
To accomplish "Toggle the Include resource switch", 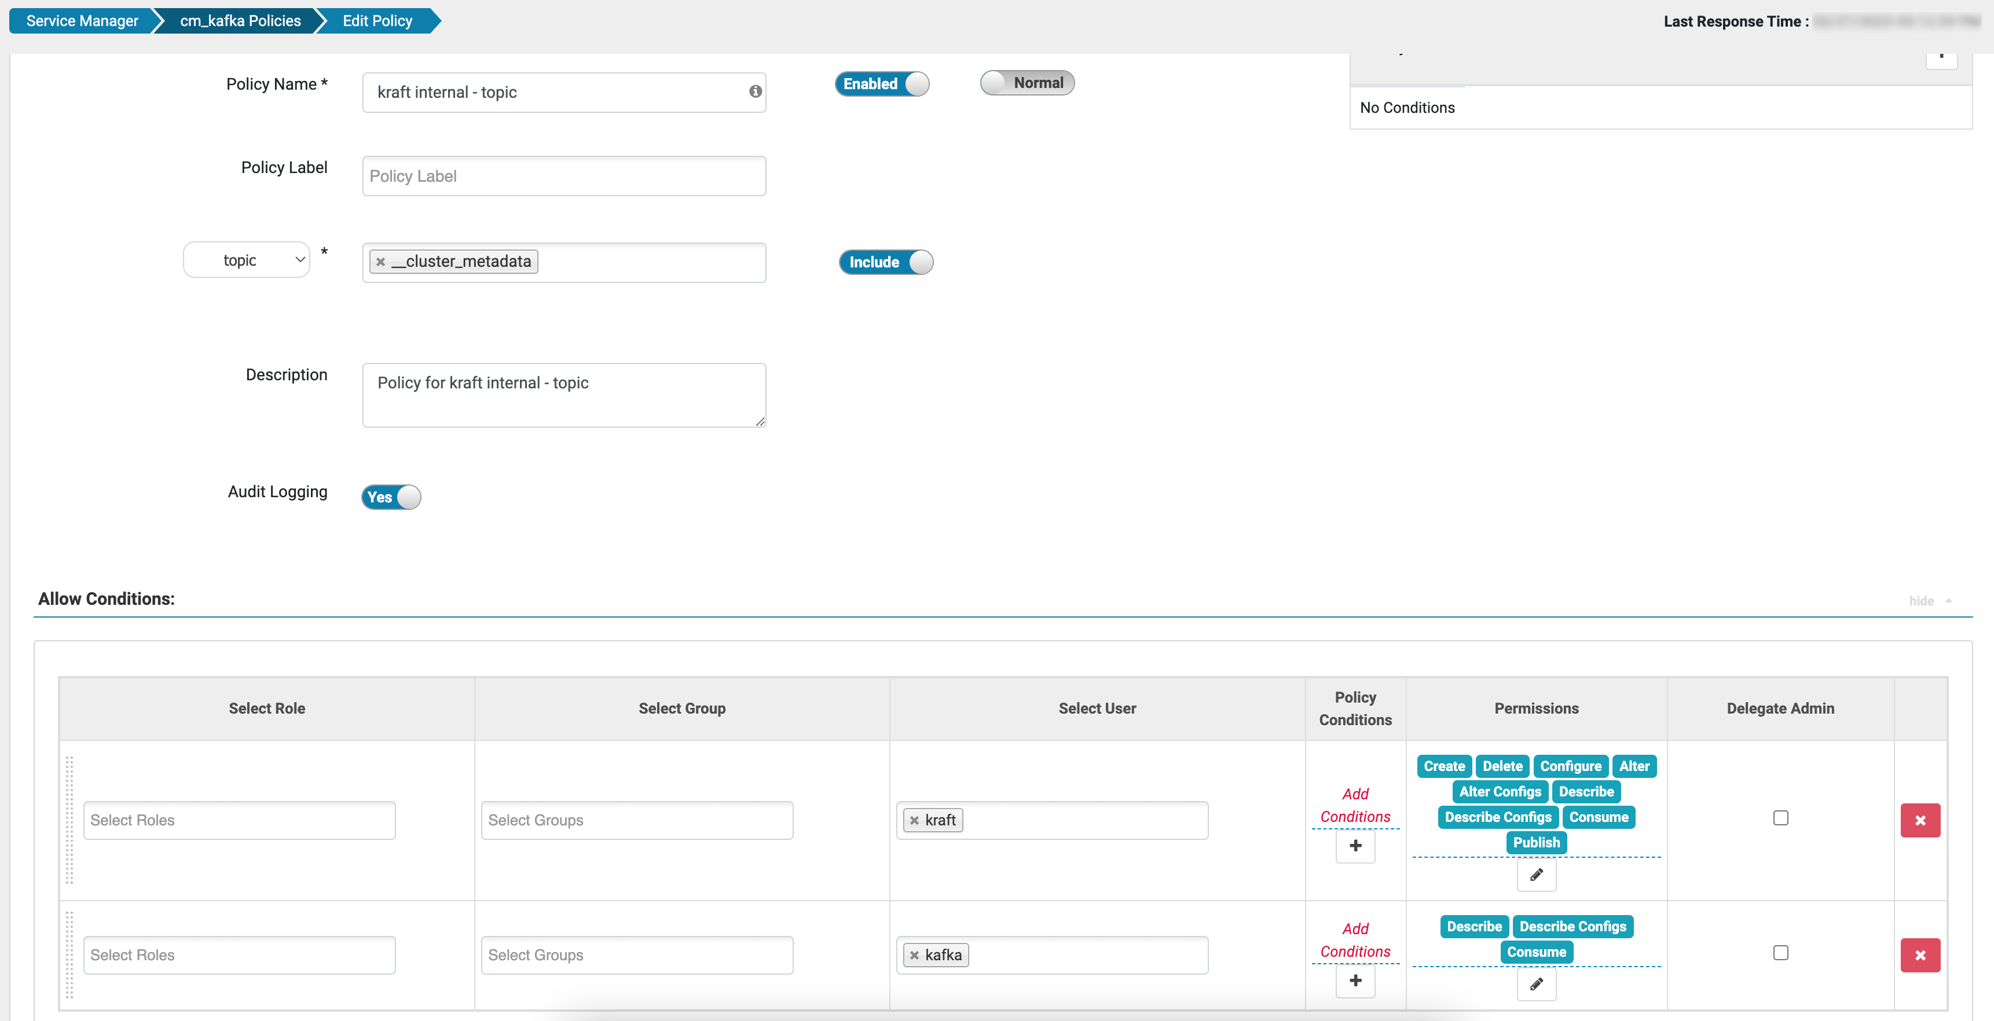I will point(885,262).
